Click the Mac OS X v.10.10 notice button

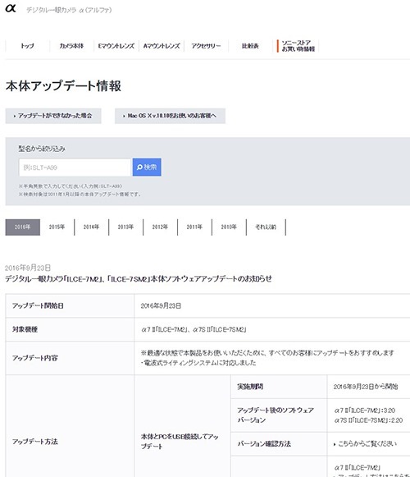tap(170, 116)
